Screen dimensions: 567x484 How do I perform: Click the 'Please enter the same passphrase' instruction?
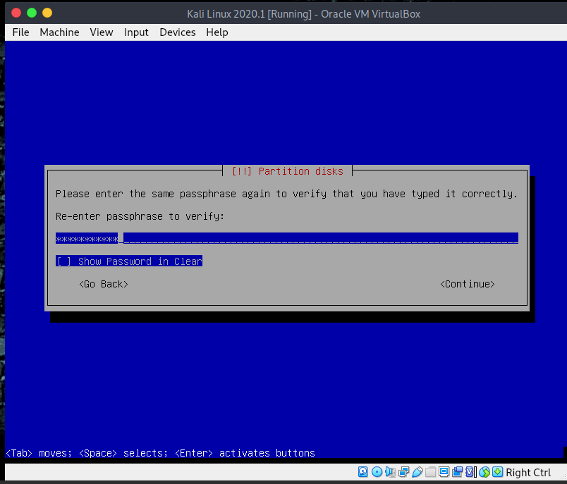[x=286, y=194]
